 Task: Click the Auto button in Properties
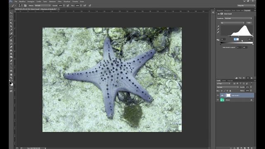pyautogui.click(x=249, y=23)
